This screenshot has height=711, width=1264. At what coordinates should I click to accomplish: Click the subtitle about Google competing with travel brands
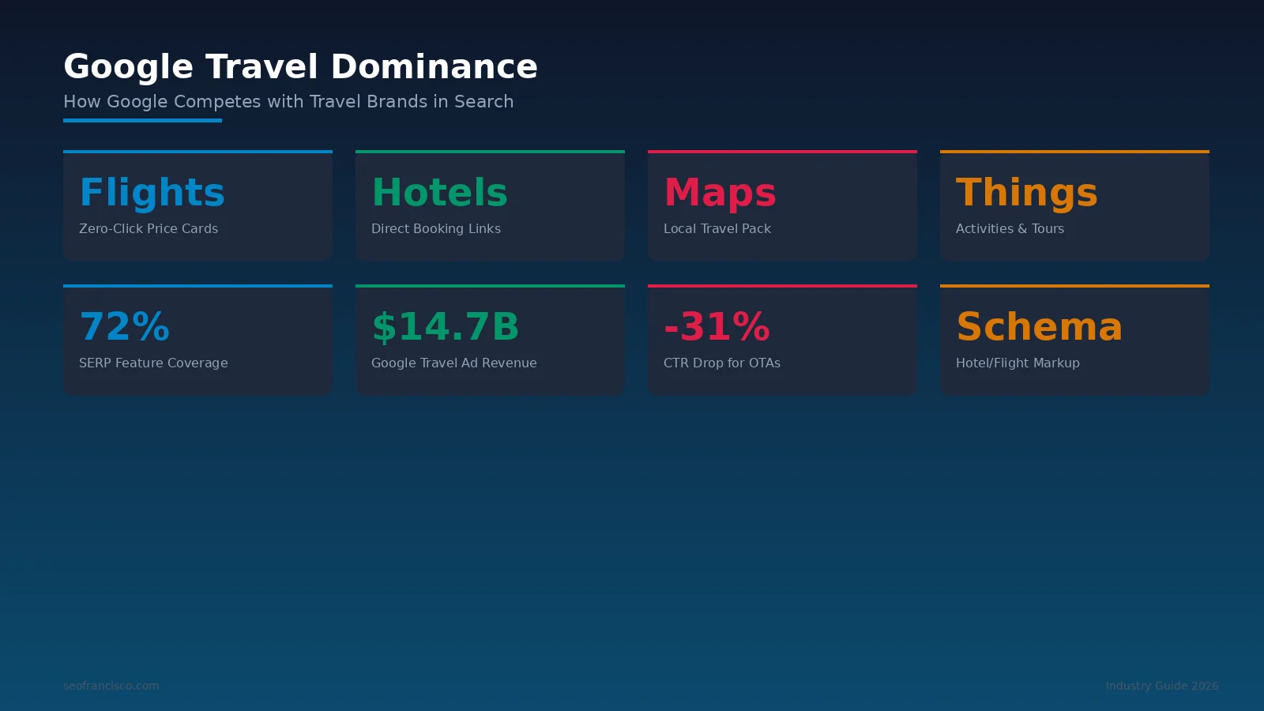pos(288,101)
